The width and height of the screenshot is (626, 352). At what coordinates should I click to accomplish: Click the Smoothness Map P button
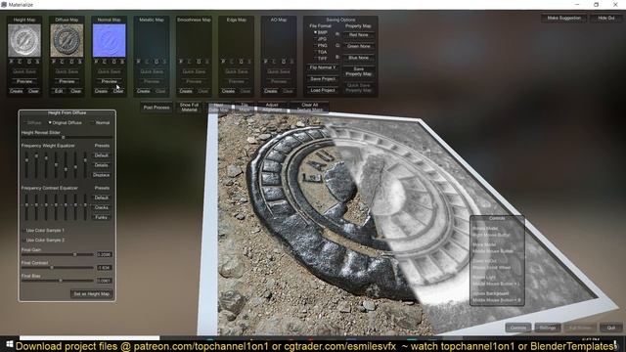[x=181, y=62]
